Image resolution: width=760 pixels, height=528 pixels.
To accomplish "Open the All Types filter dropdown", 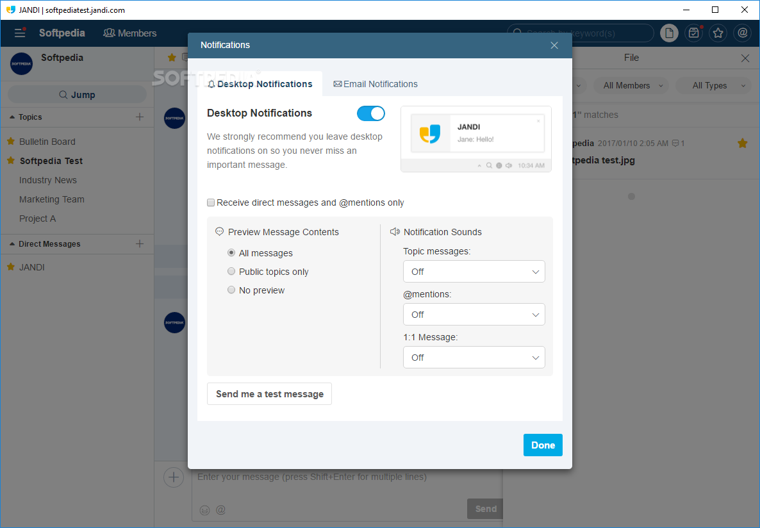I will tap(713, 85).
